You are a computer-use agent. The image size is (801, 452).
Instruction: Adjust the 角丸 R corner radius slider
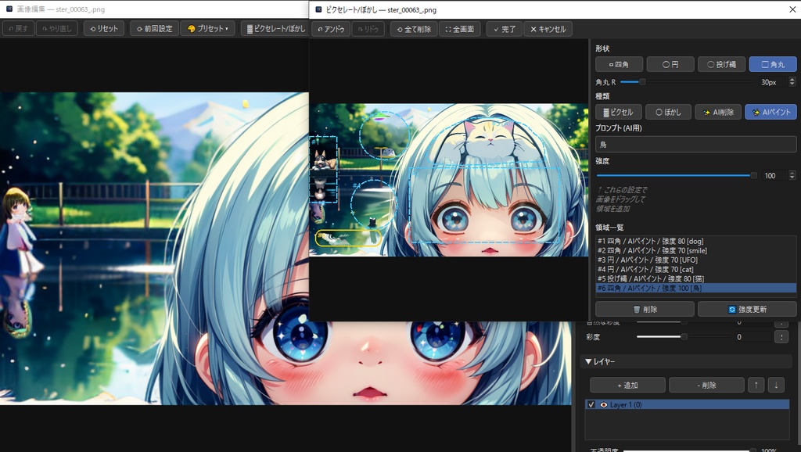pyautogui.click(x=642, y=81)
